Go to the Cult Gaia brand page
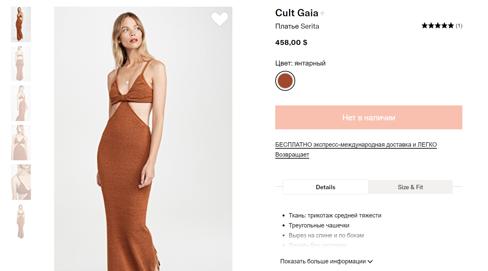Image resolution: width=488 pixels, height=271 pixels. [x=297, y=13]
